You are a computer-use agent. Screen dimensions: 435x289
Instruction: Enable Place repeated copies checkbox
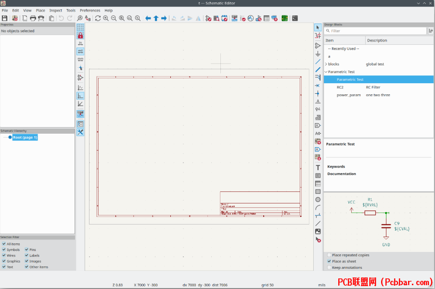(329, 255)
